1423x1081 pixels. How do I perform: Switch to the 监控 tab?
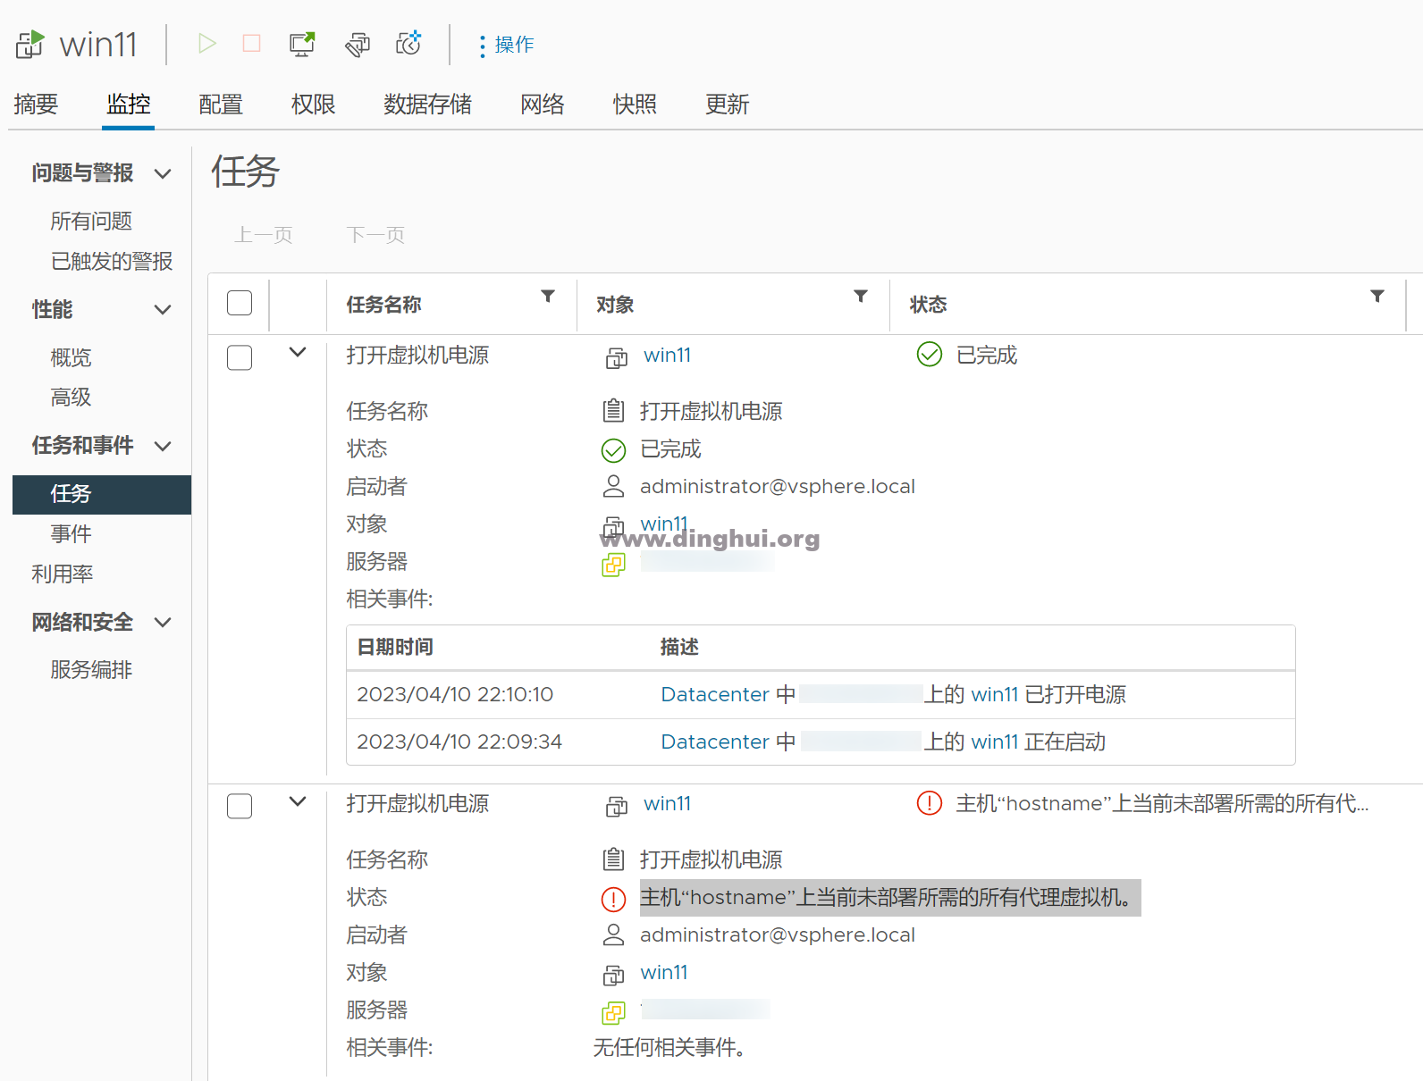(129, 105)
